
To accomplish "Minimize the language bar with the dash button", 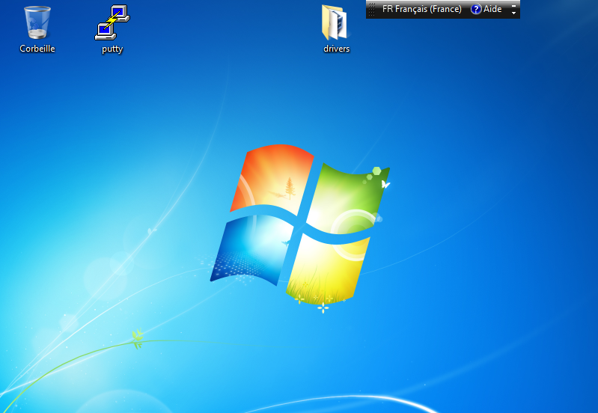I will tap(513, 4).
